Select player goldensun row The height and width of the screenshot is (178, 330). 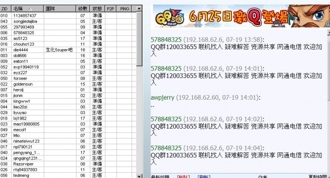[68, 84]
